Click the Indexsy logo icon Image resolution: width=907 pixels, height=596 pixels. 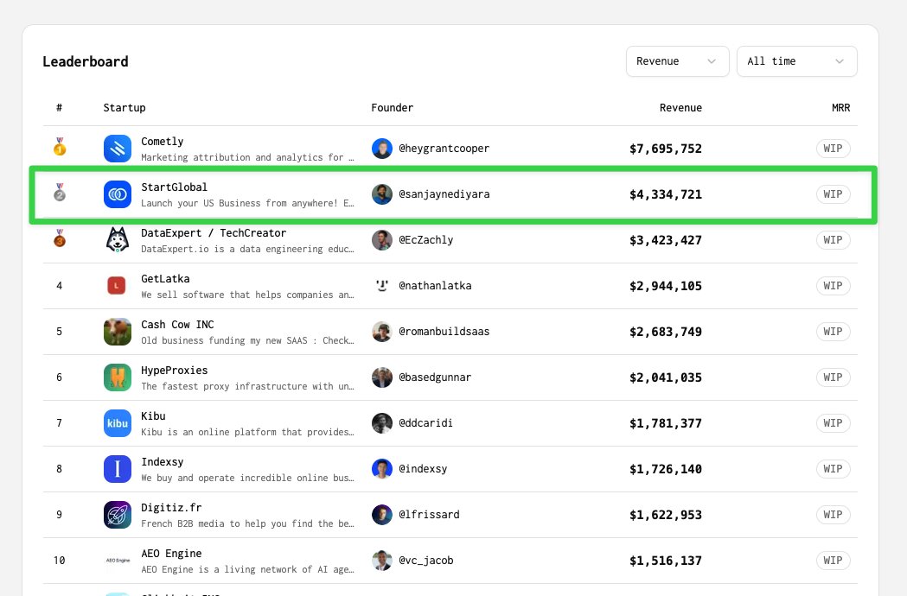pos(118,469)
